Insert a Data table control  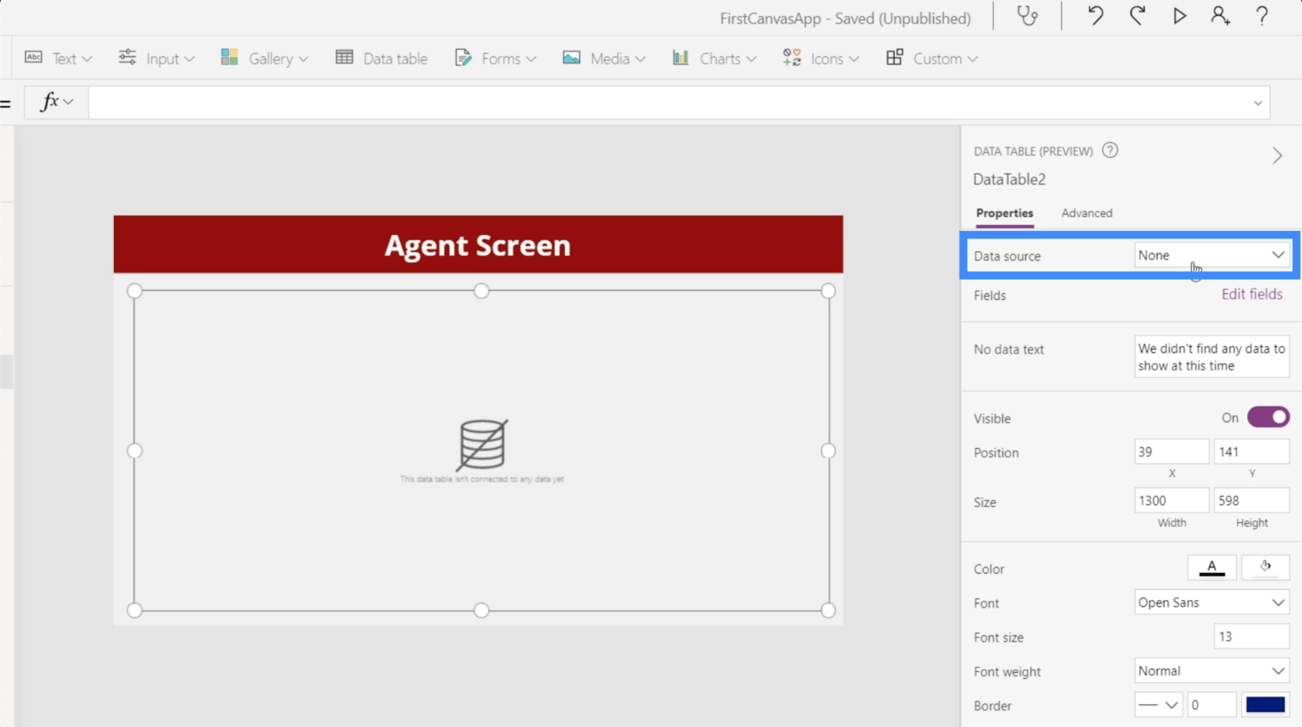point(381,58)
